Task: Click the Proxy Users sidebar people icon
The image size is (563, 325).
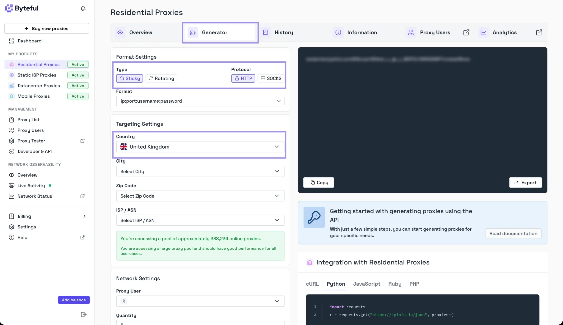Action: (12, 130)
